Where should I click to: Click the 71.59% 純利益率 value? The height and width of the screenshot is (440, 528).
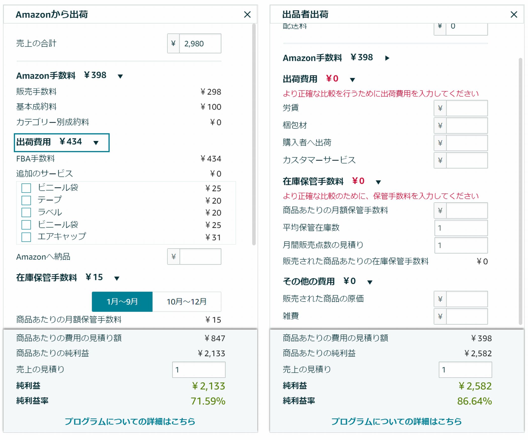pos(208,401)
